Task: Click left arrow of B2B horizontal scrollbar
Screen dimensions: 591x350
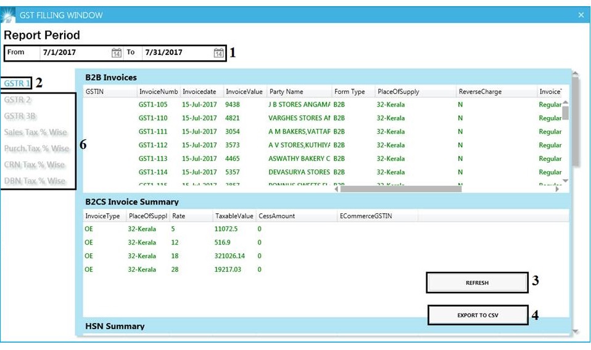Action: pos(337,189)
